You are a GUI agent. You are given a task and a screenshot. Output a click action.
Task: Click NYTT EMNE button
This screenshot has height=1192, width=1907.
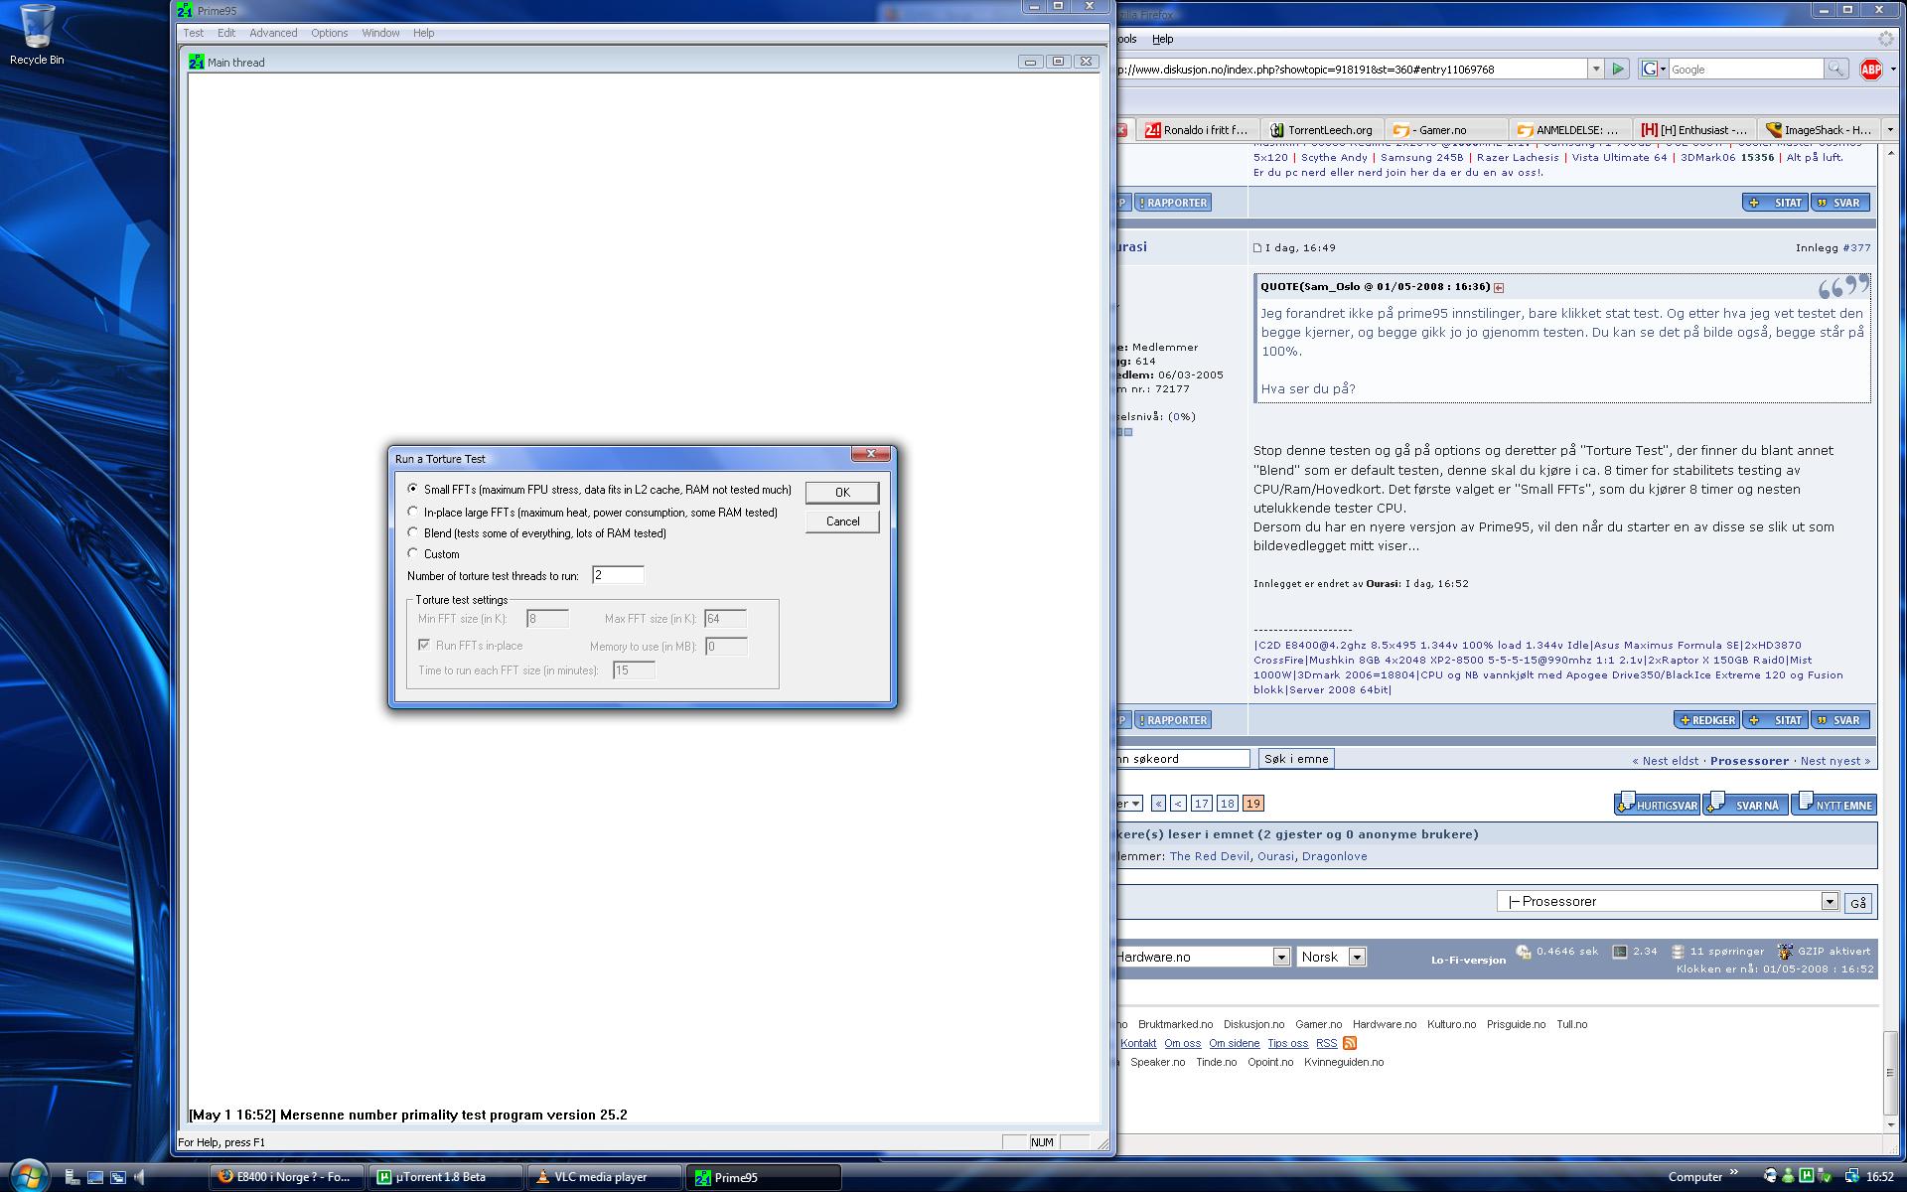pos(1834,804)
